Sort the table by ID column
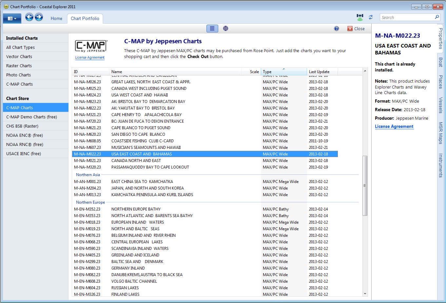This screenshot has height=303, width=446. pos(91,71)
